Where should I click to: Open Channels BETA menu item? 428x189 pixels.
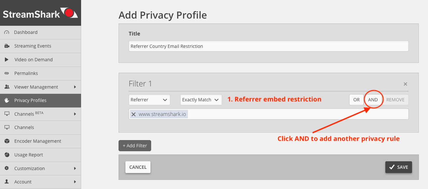(x=40, y=114)
